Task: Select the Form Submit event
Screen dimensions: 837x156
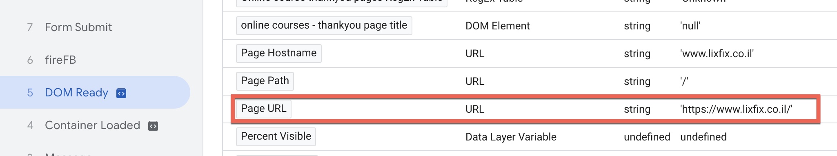Action: click(78, 27)
